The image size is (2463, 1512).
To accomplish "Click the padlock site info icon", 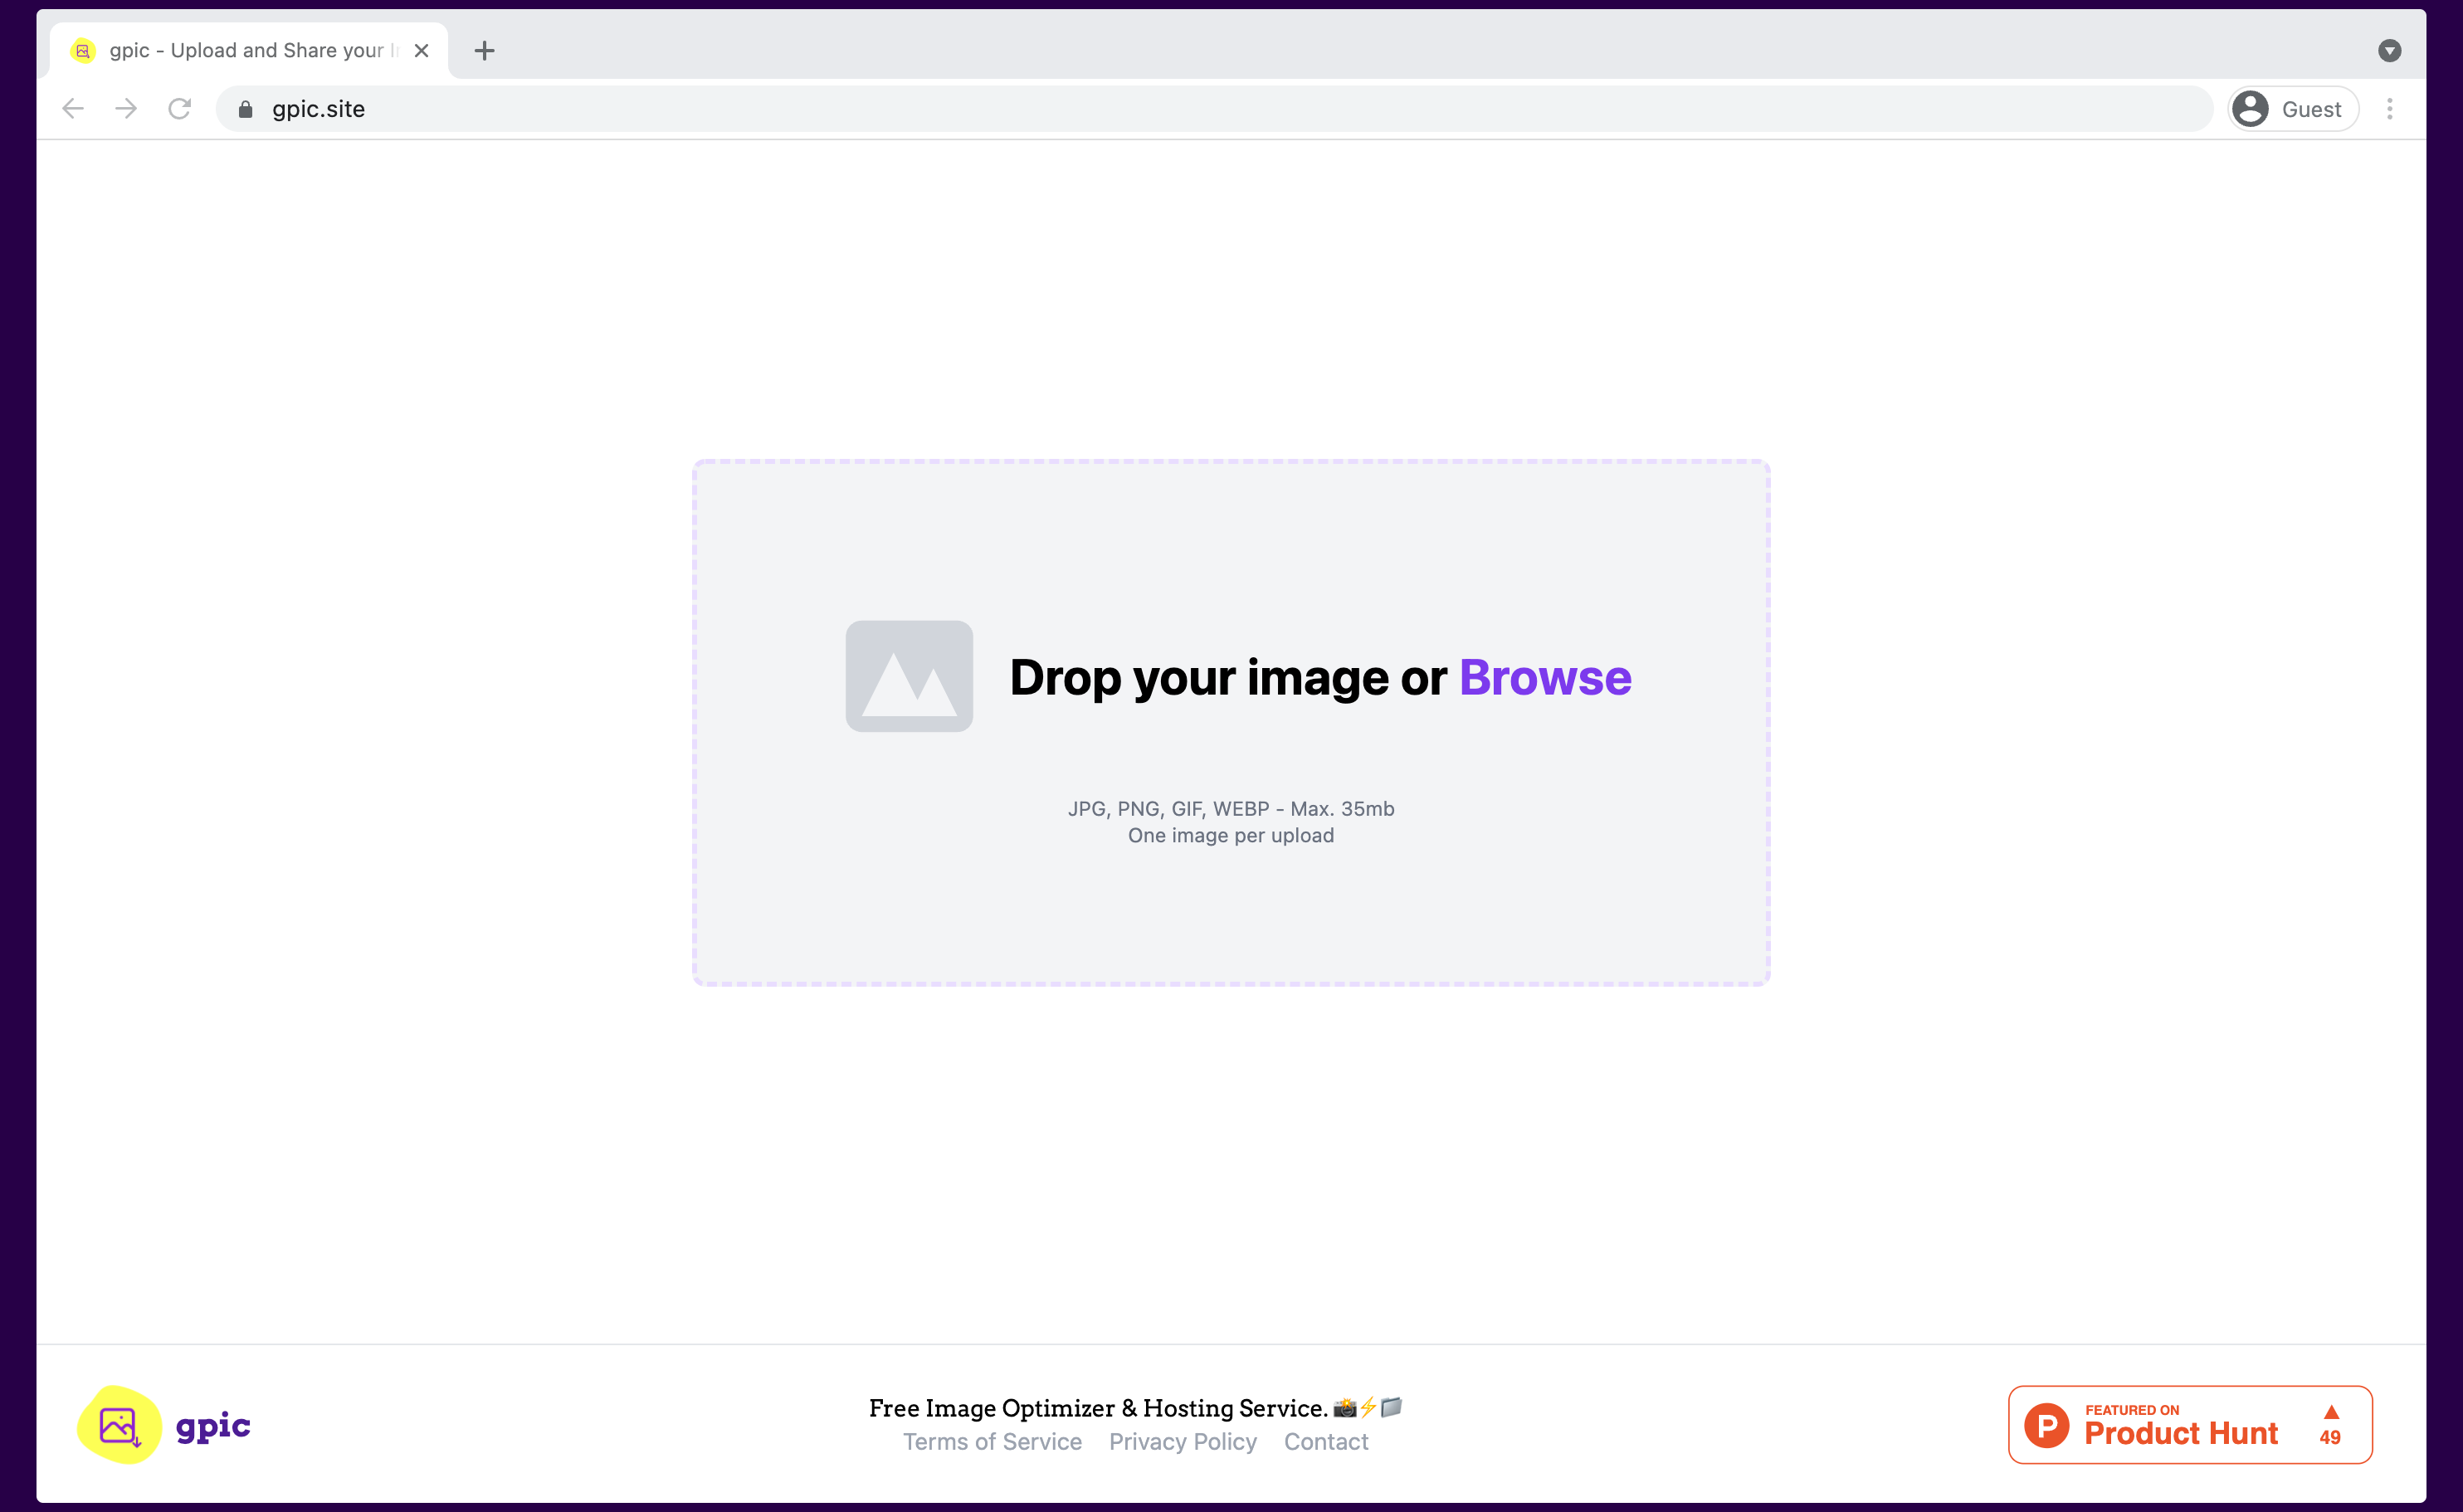I will 245,109.
